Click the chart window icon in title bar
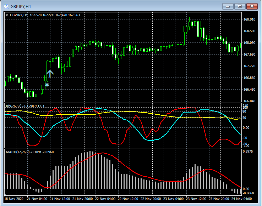This screenshot has height=206, width=262. 6,6
